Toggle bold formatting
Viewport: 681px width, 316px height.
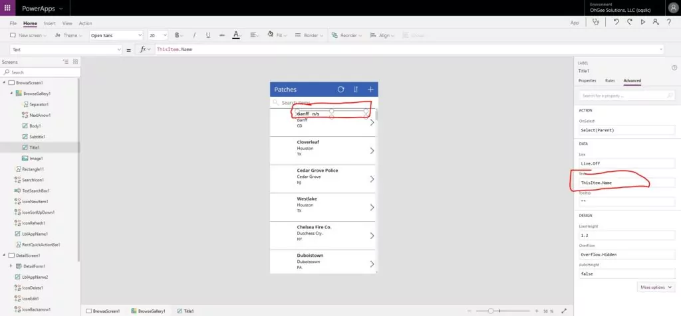[178, 36]
